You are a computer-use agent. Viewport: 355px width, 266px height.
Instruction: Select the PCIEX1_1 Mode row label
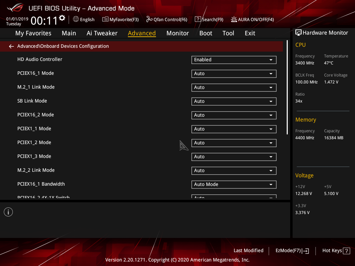tap(34, 129)
